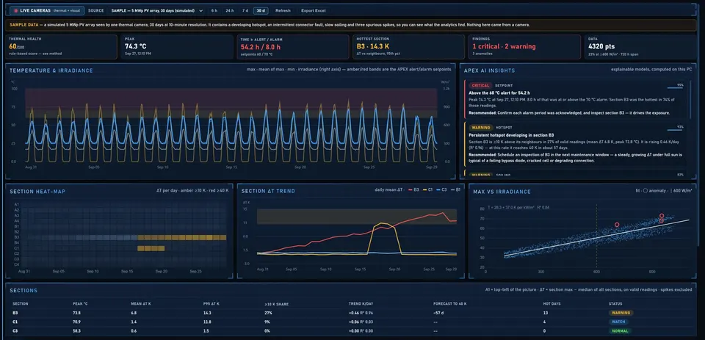The height and width of the screenshot is (340, 705).
Task: Click the Peak 74.3 °C value
Action: point(135,46)
